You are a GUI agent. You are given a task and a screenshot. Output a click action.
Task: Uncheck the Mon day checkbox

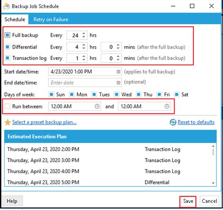[72, 94]
